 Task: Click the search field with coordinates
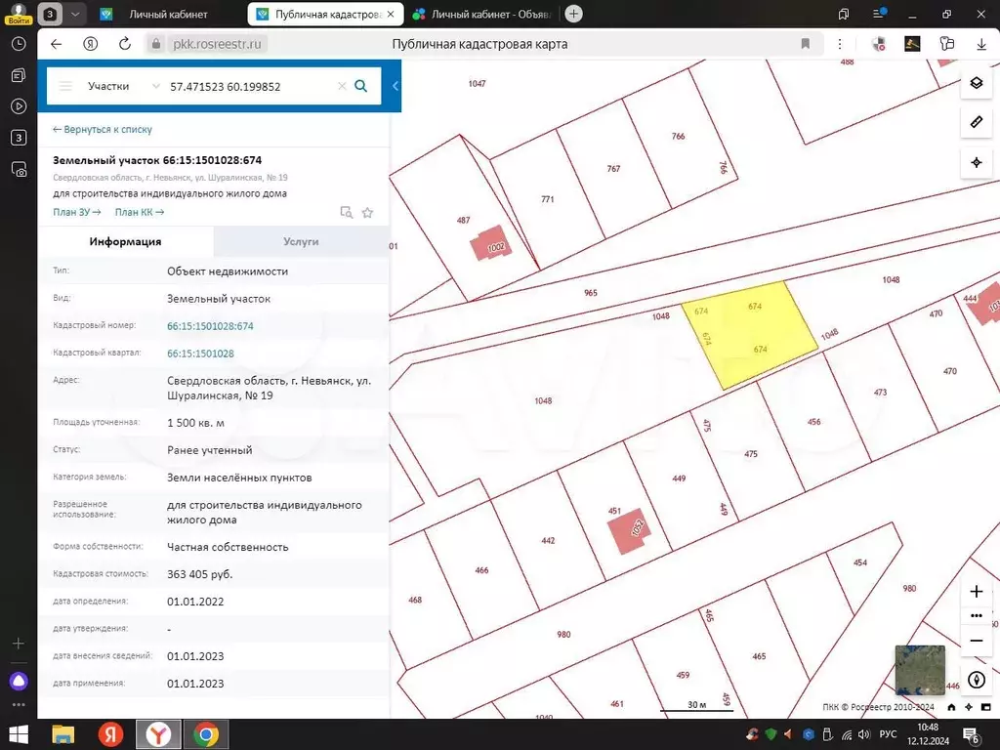pos(250,86)
